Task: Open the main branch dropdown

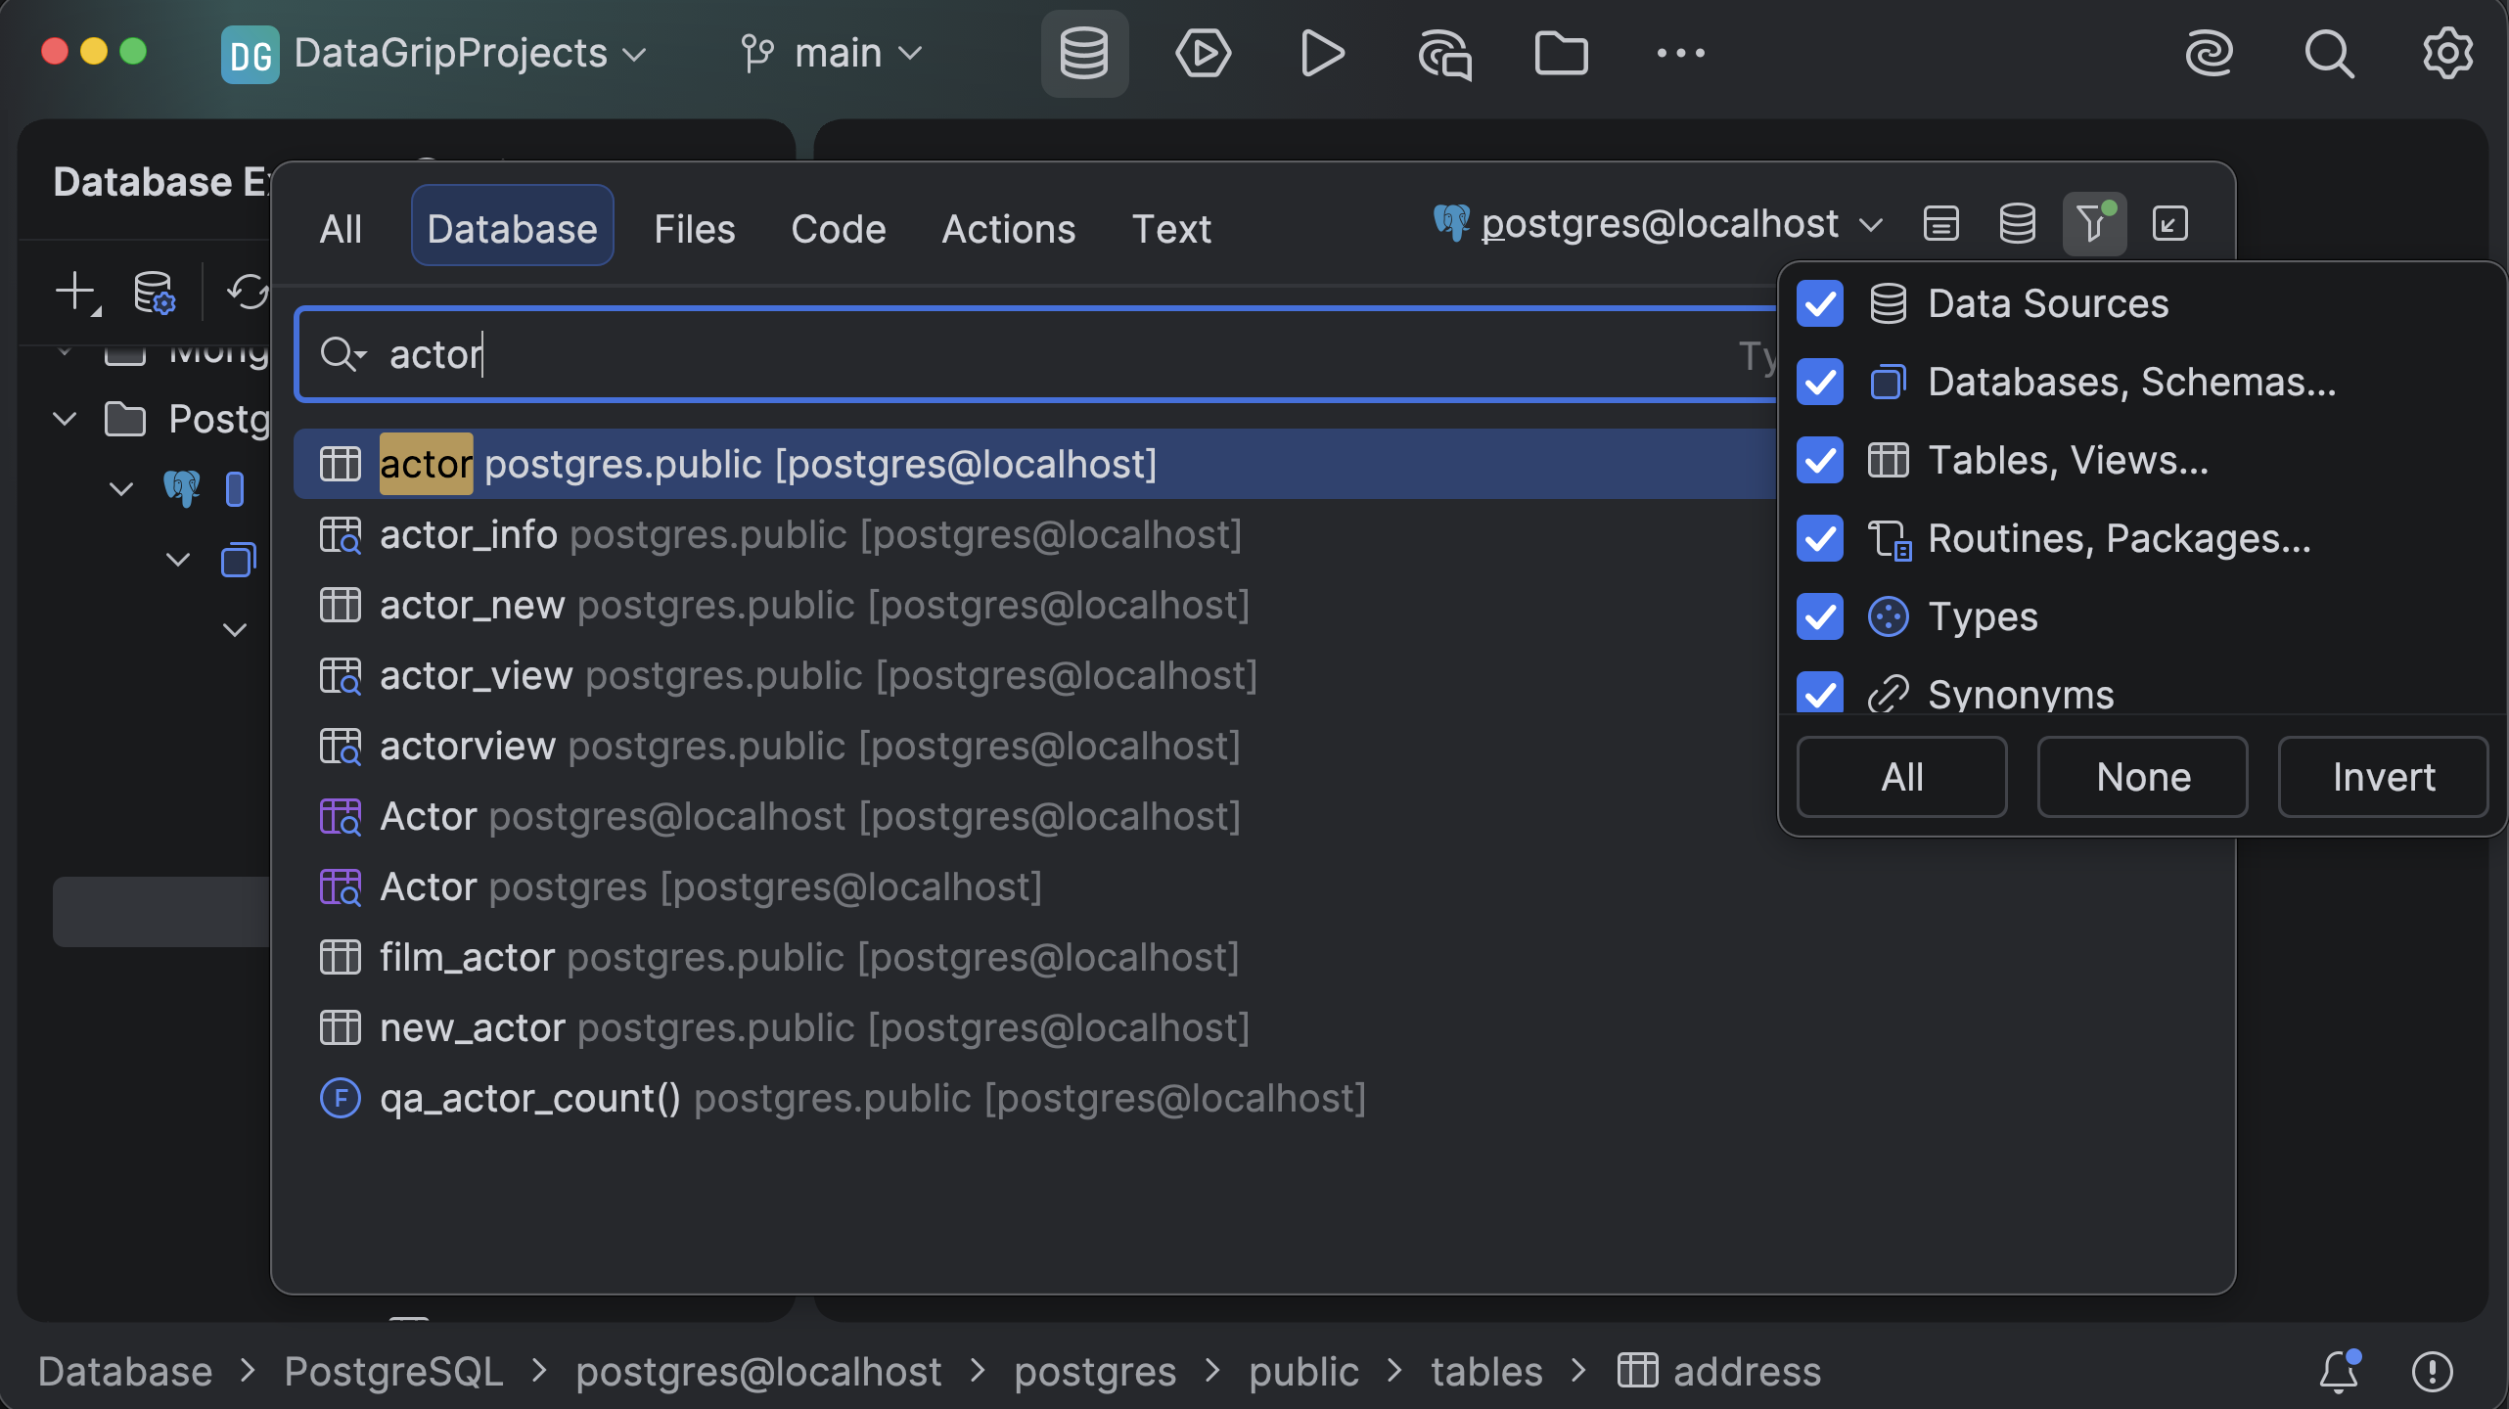Action: coord(831,54)
